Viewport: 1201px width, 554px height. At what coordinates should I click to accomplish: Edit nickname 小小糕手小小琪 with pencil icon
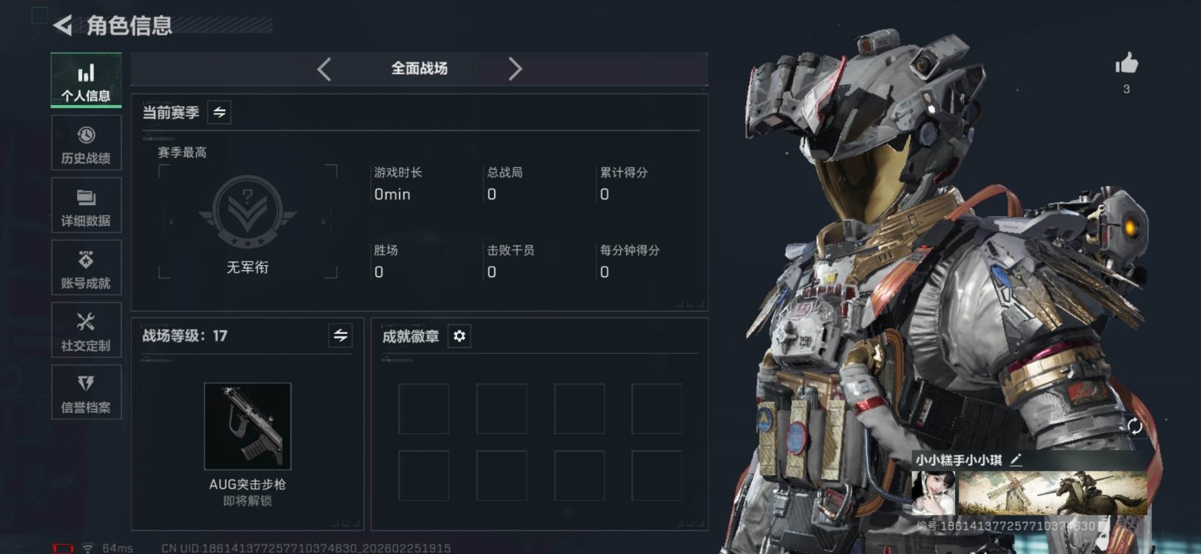tap(1016, 460)
